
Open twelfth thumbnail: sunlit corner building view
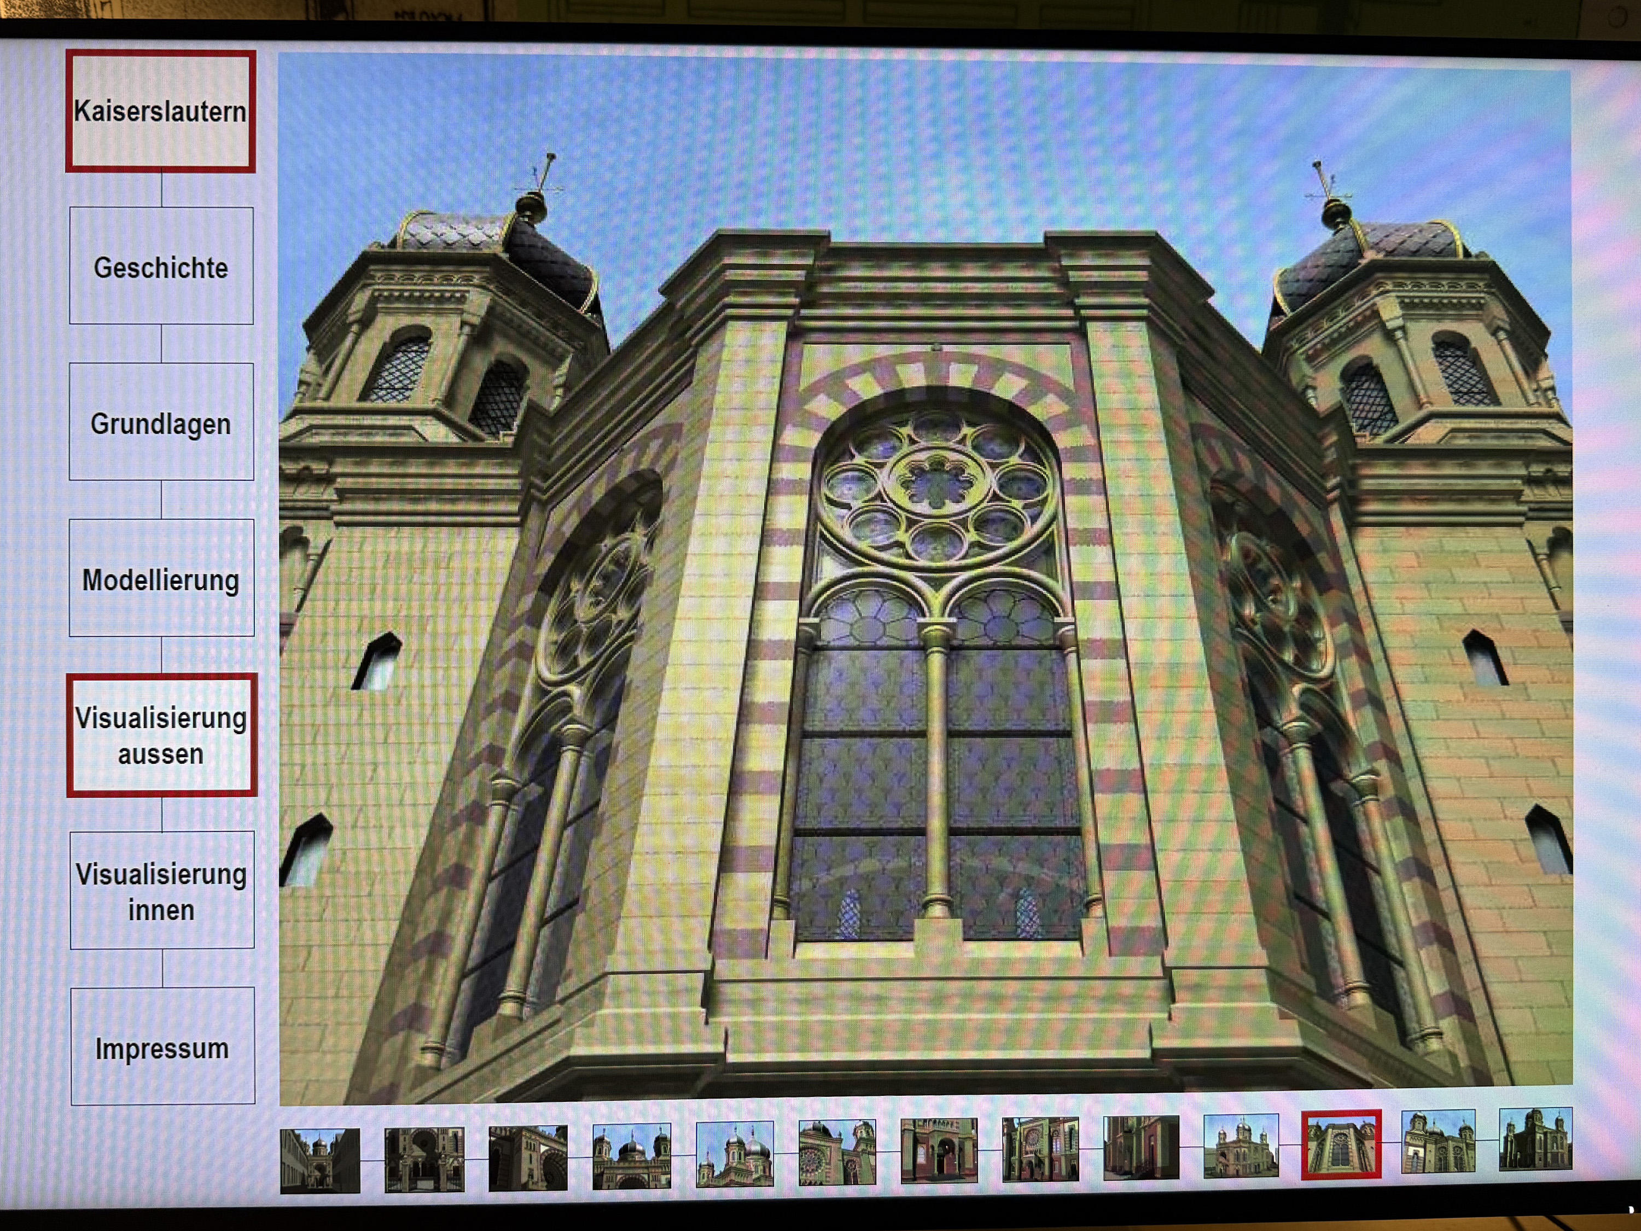(1438, 1141)
